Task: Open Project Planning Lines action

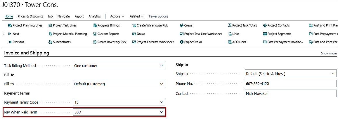Action: pyautogui.click(x=25, y=25)
